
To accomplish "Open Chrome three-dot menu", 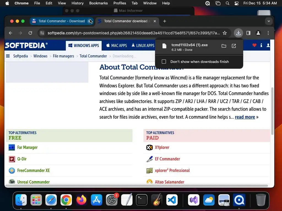I will 268,33.
